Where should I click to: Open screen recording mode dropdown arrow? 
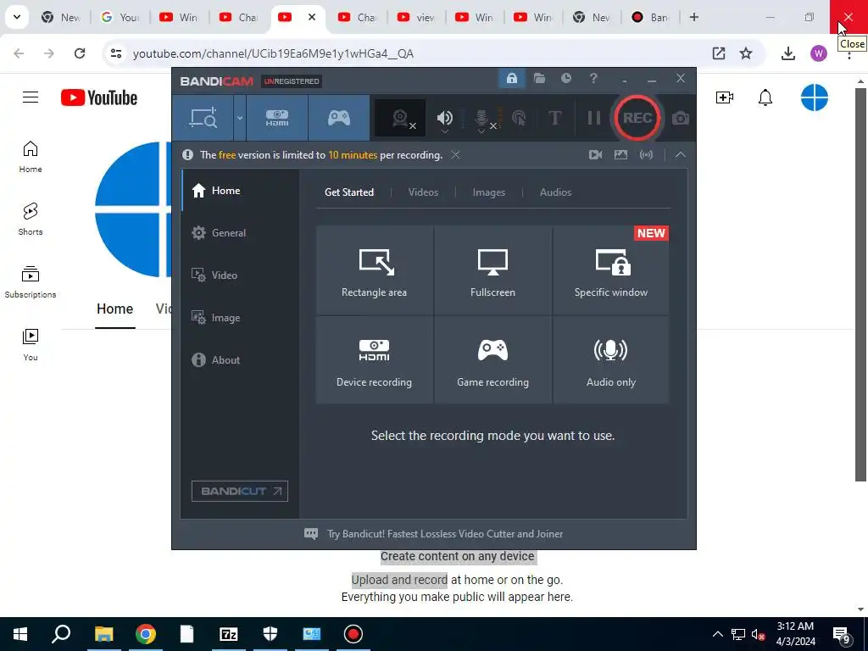pos(240,118)
